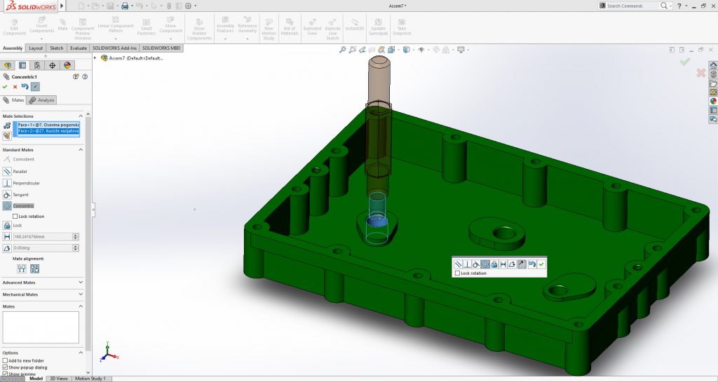The image size is (718, 382).
Task: Expand the Mechanical Mates section
Action: pos(81,294)
